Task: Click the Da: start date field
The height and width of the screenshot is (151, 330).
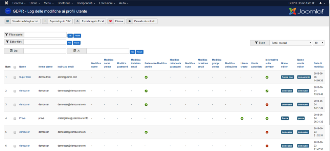Action: 45,51
